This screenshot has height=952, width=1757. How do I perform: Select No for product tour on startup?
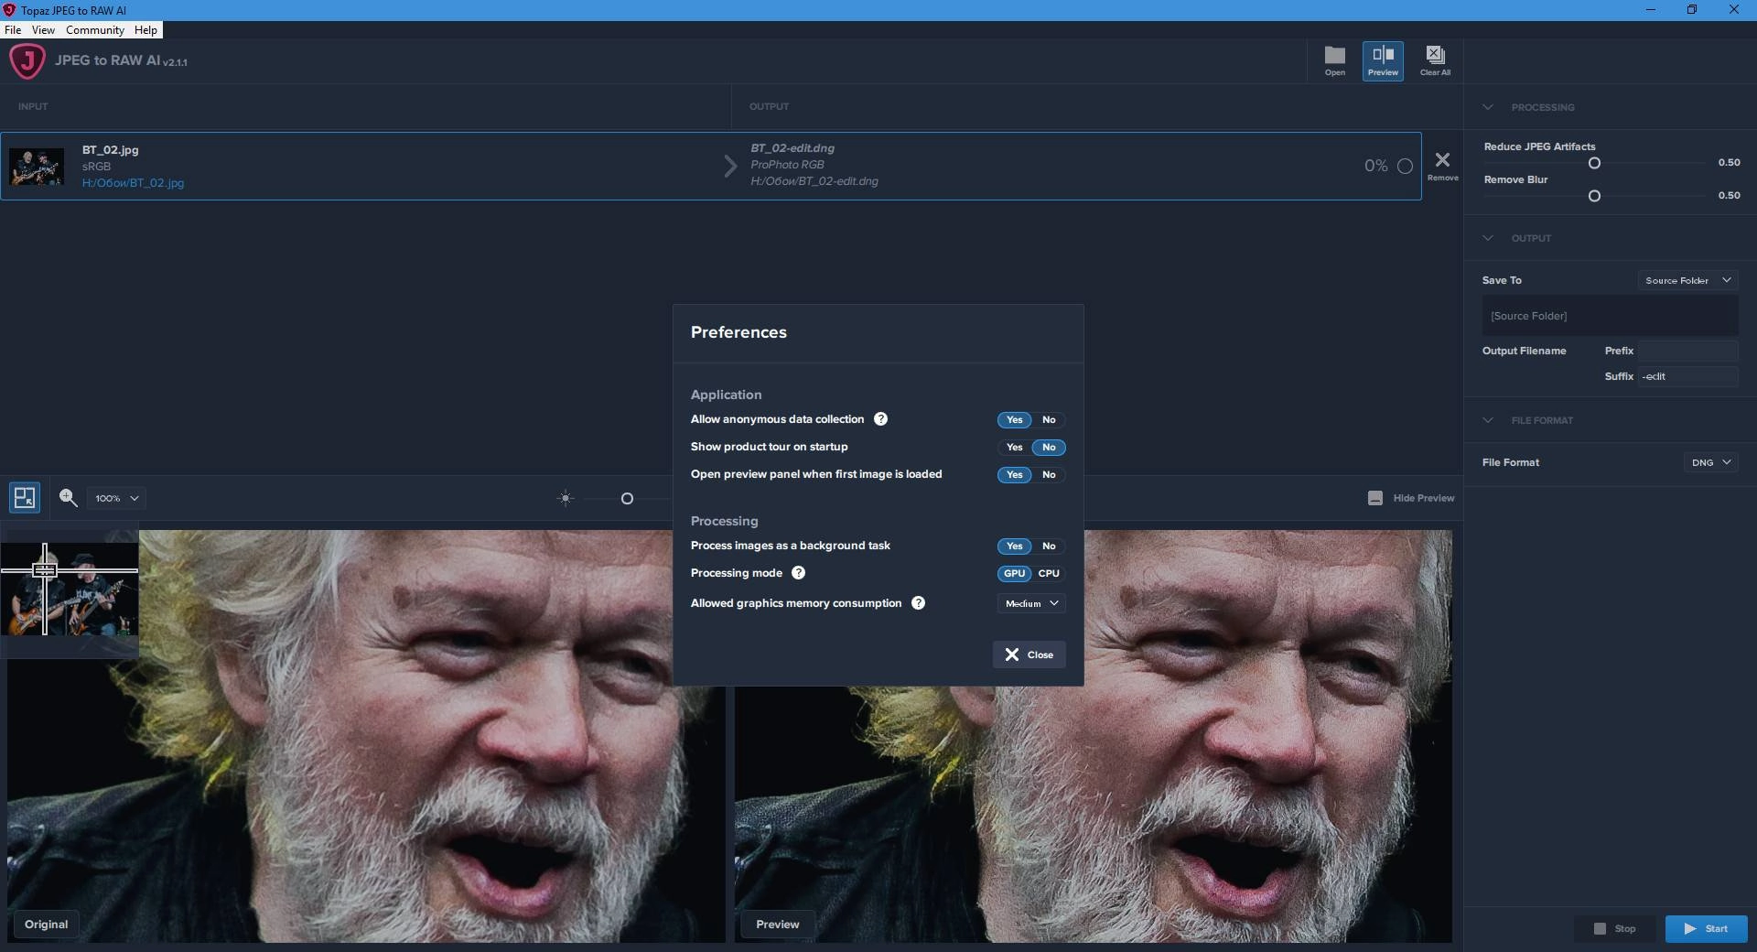pos(1049,448)
